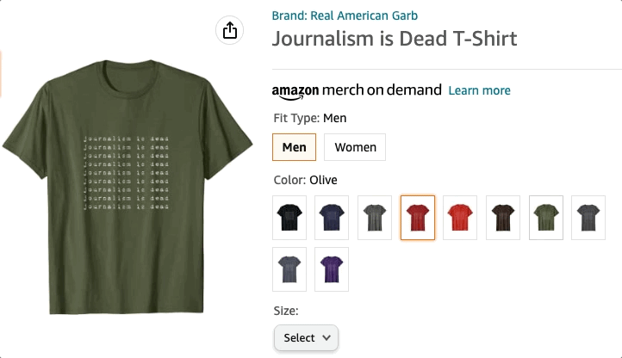Pick the slate gray swatch beside purple
The width and height of the screenshot is (622, 358).
pyautogui.click(x=289, y=269)
